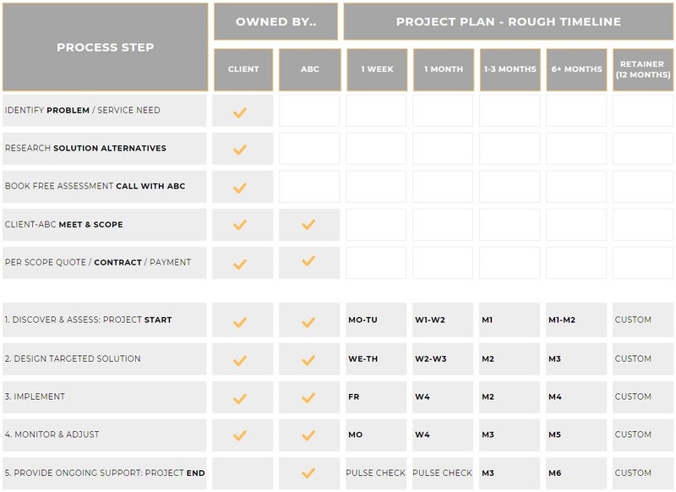Click the first Pulse Check cell under 1 Week
The width and height of the screenshot is (676, 492).
[376, 473]
